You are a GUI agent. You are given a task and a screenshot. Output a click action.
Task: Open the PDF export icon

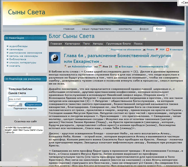[x=157, y=50]
